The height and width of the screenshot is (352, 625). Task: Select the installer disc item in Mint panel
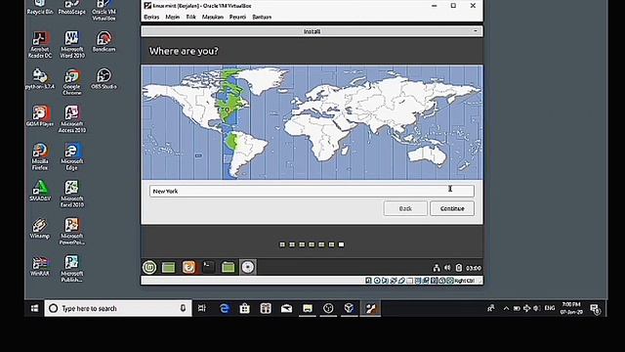[x=247, y=267]
